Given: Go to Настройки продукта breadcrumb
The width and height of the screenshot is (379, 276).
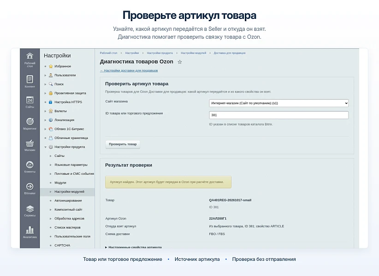Looking at the screenshot, I should [160, 53].
